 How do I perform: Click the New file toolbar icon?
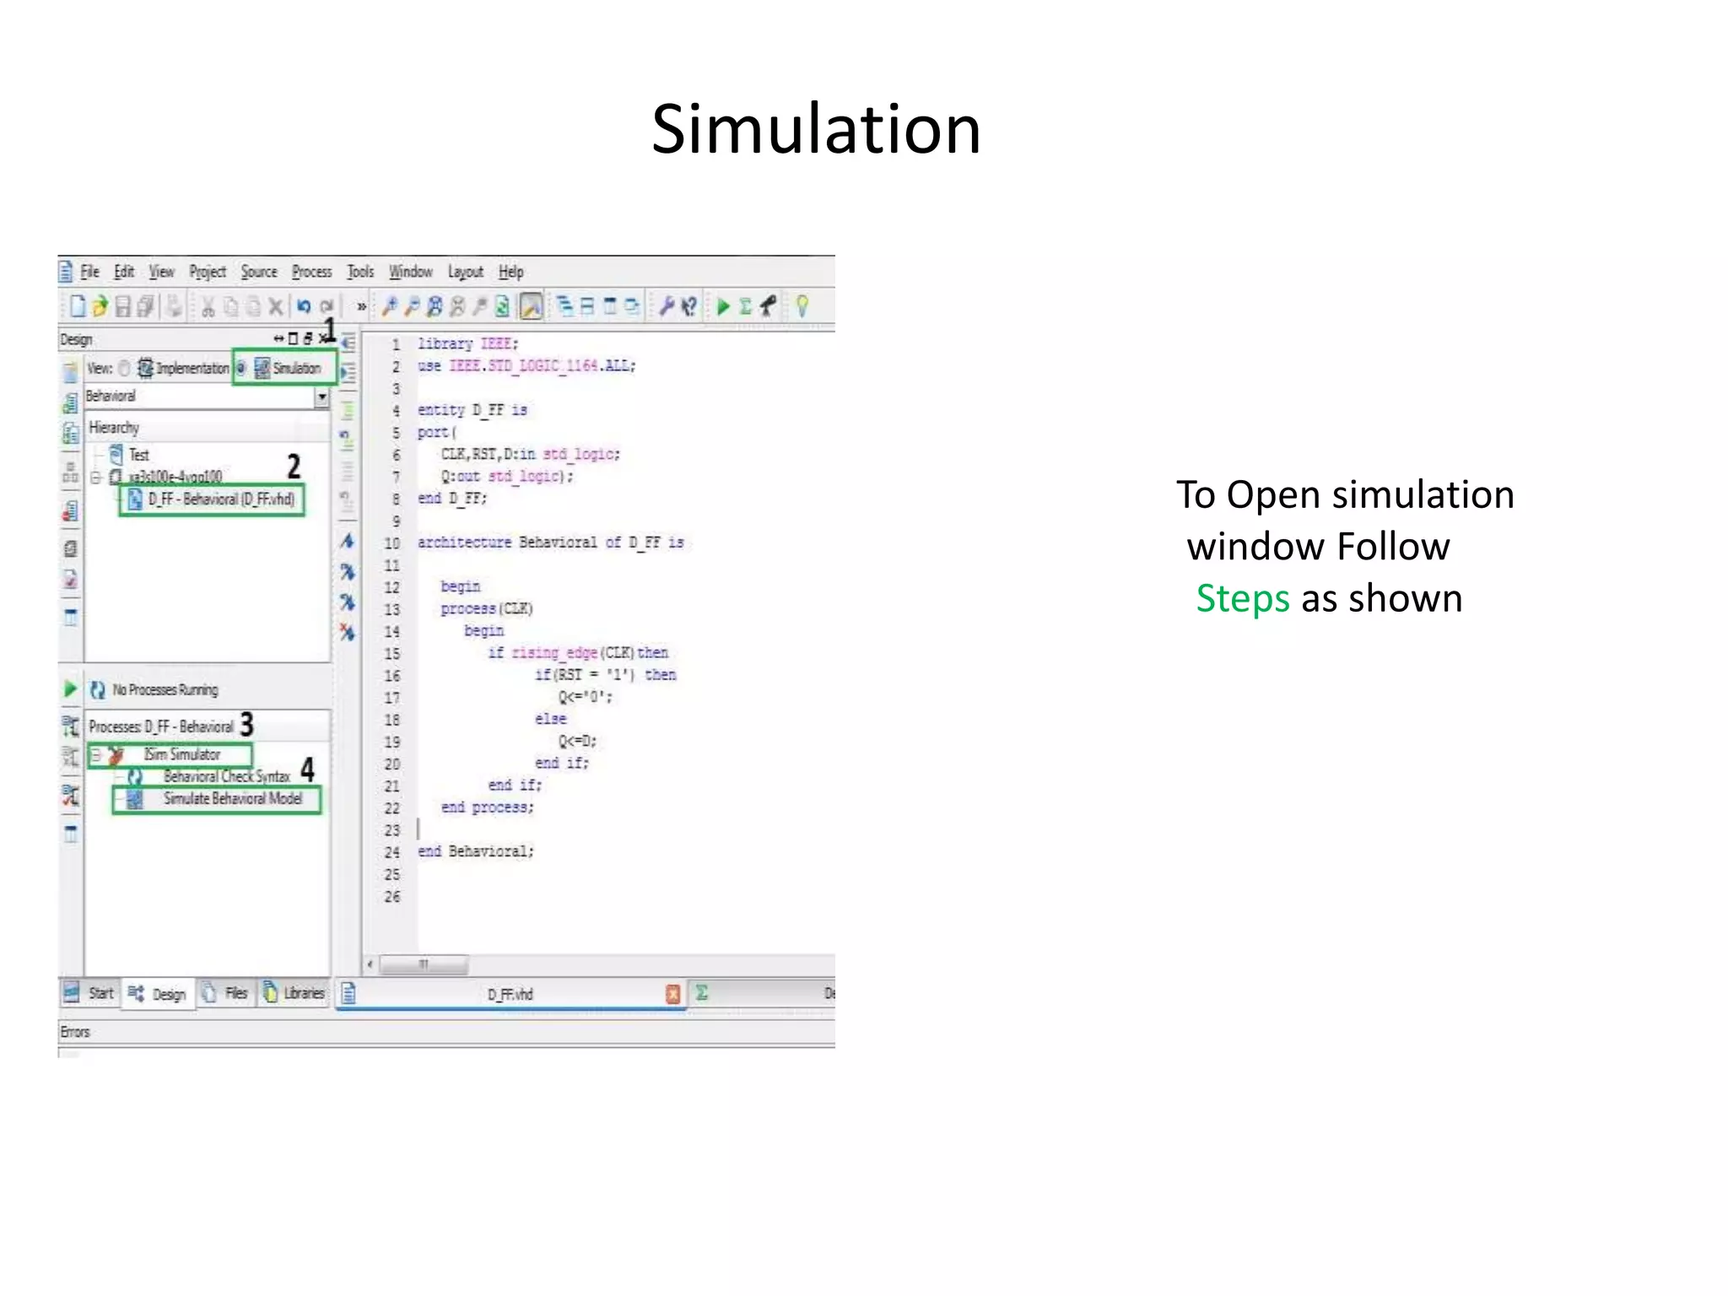pyautogui.click(x=78, y=306)
